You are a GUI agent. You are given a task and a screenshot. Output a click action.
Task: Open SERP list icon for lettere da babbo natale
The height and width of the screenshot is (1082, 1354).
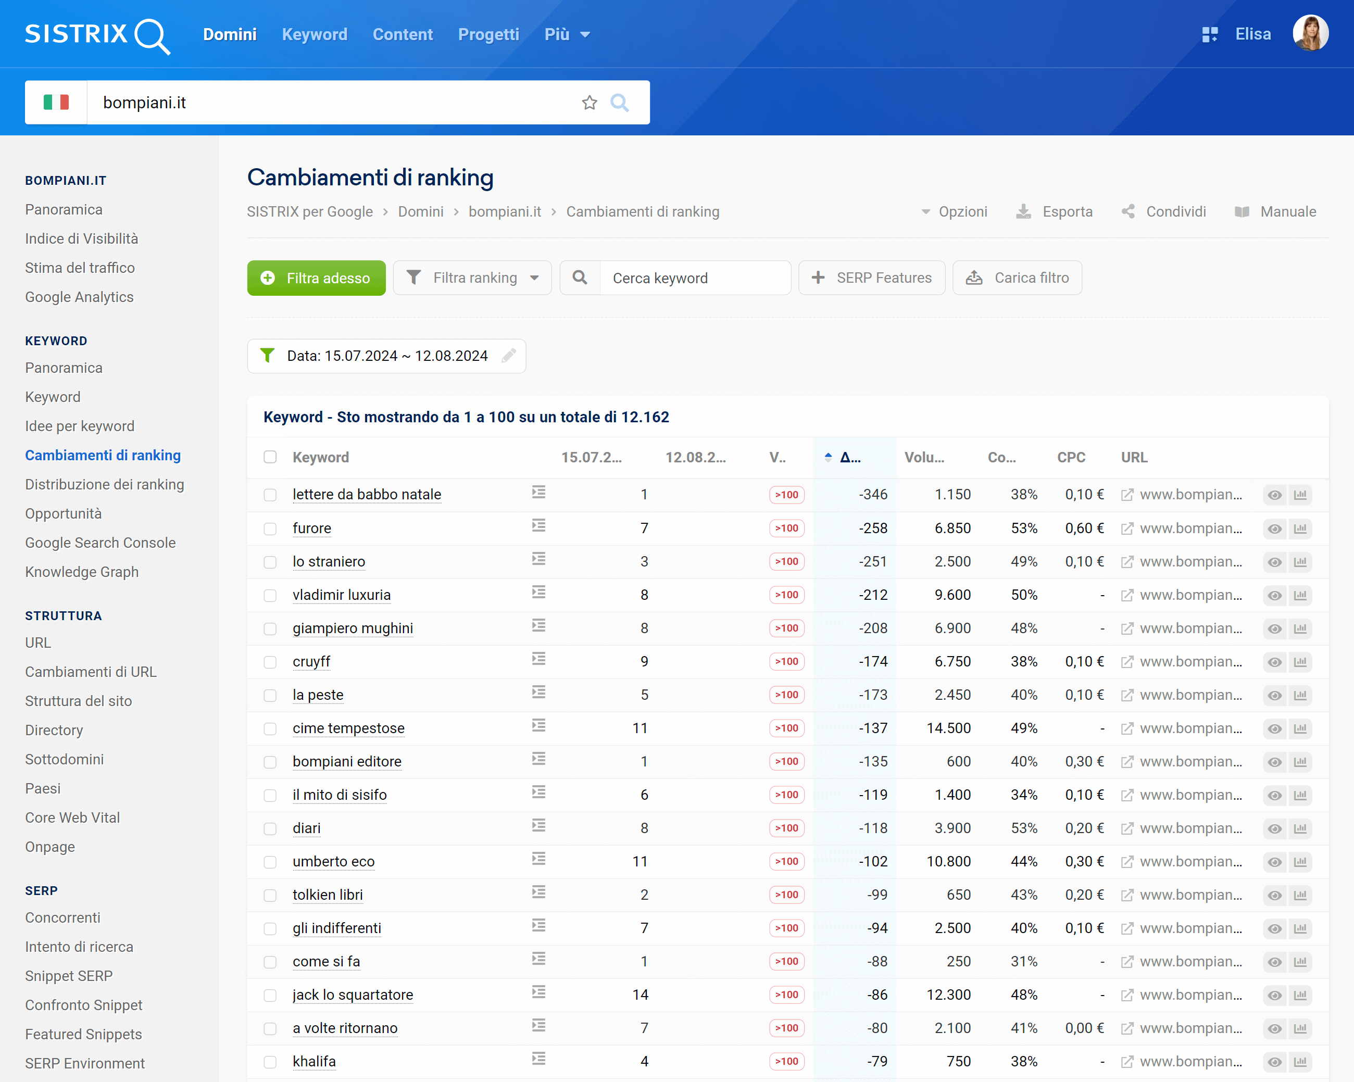[x=539, y=493]
